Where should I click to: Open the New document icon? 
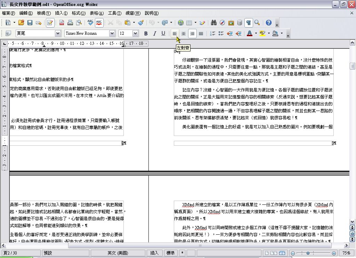pos(8,23)
